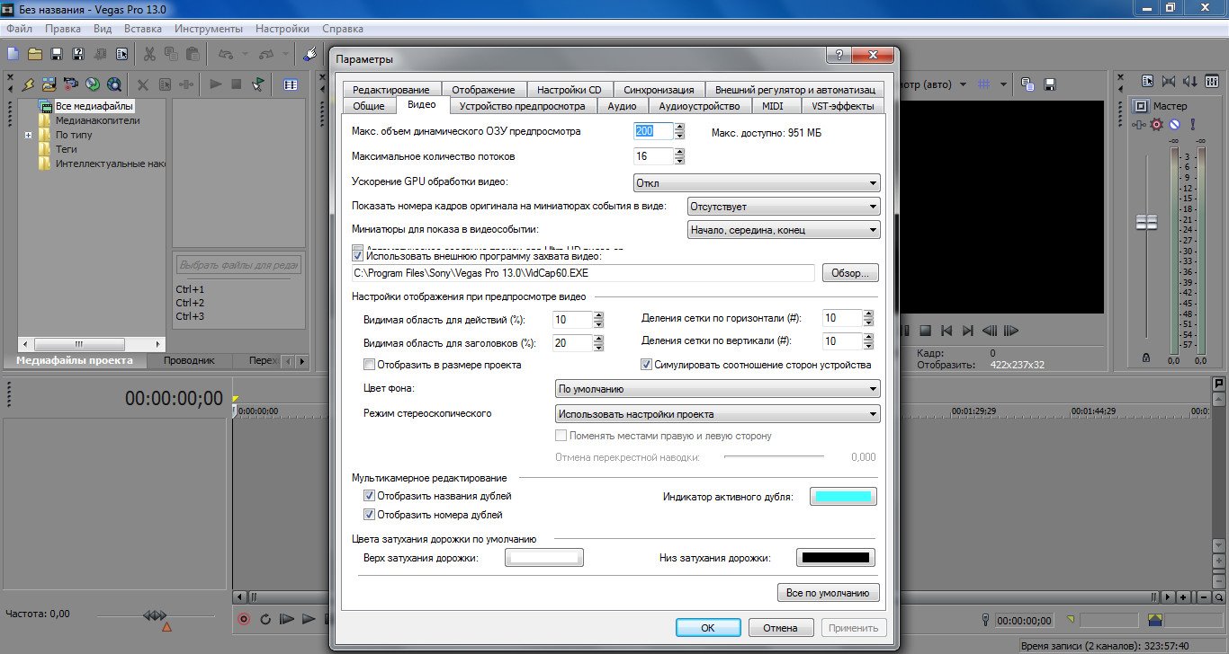Click the timeline Record button
Screen dimensions: 1229x654
click(x=243, y=619)
